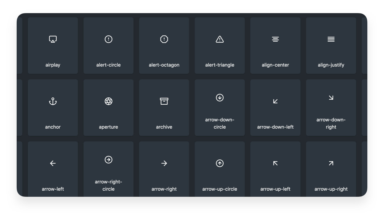Image resolution: width=384 pixels, height=216 pixels.
Task: Select the arrow-down-left icon
Action: click(275, 101)
